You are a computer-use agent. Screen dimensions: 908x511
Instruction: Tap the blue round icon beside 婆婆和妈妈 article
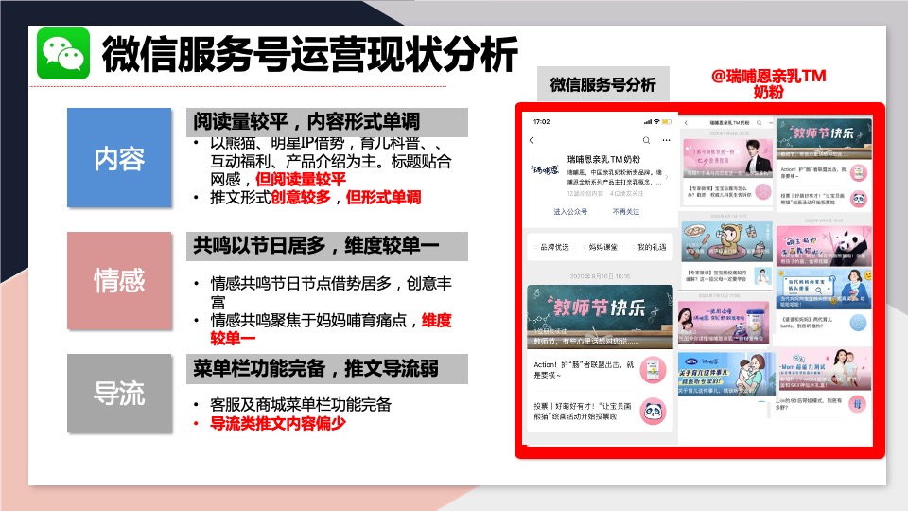pyautogui.click(x=858, y=323)
